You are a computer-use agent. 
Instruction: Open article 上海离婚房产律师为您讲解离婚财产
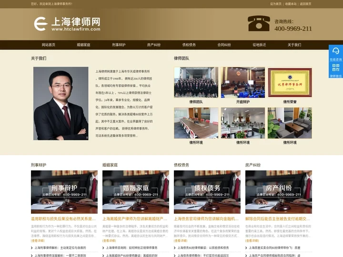coord(135,219)
